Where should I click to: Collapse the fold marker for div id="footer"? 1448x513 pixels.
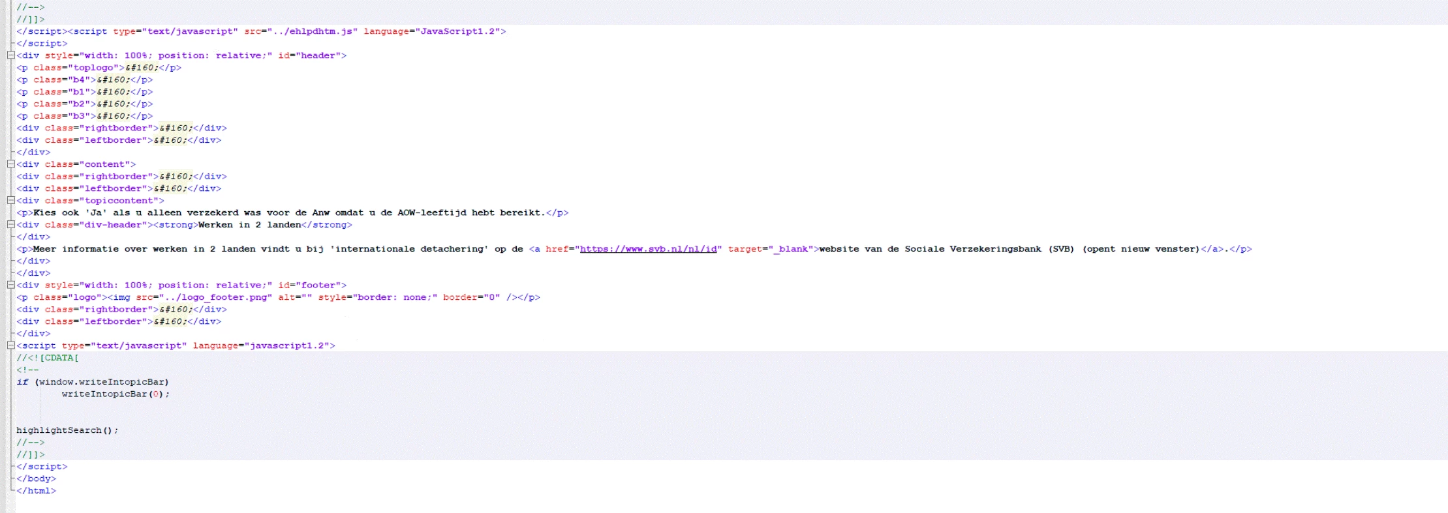10,285
